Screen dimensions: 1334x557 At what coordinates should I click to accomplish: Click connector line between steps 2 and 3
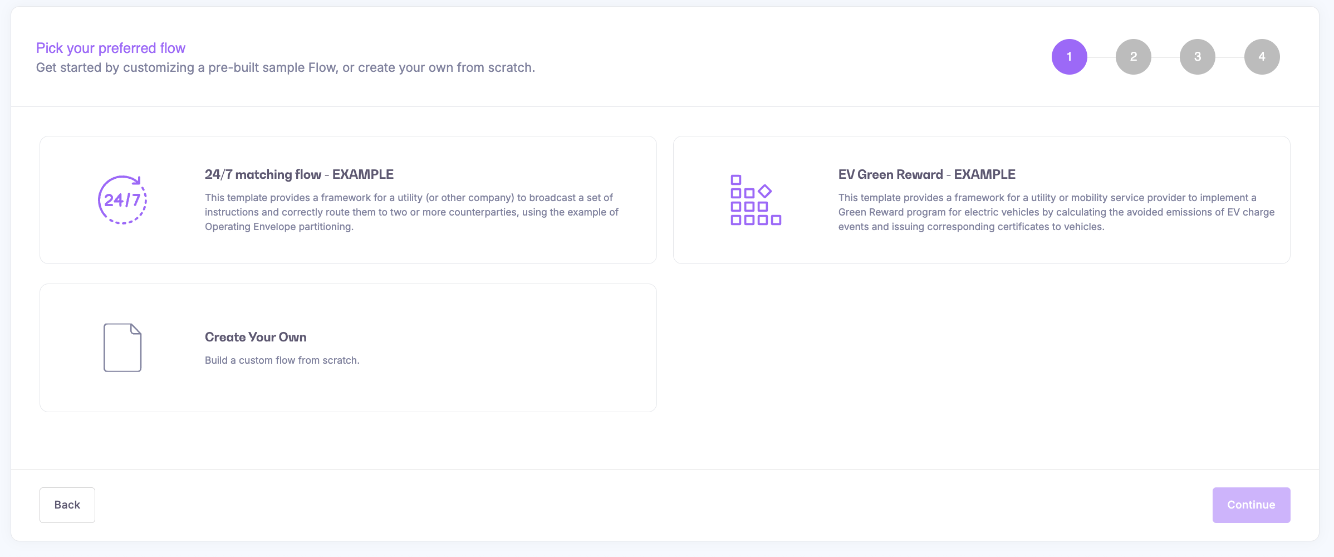coord(1165,57)
